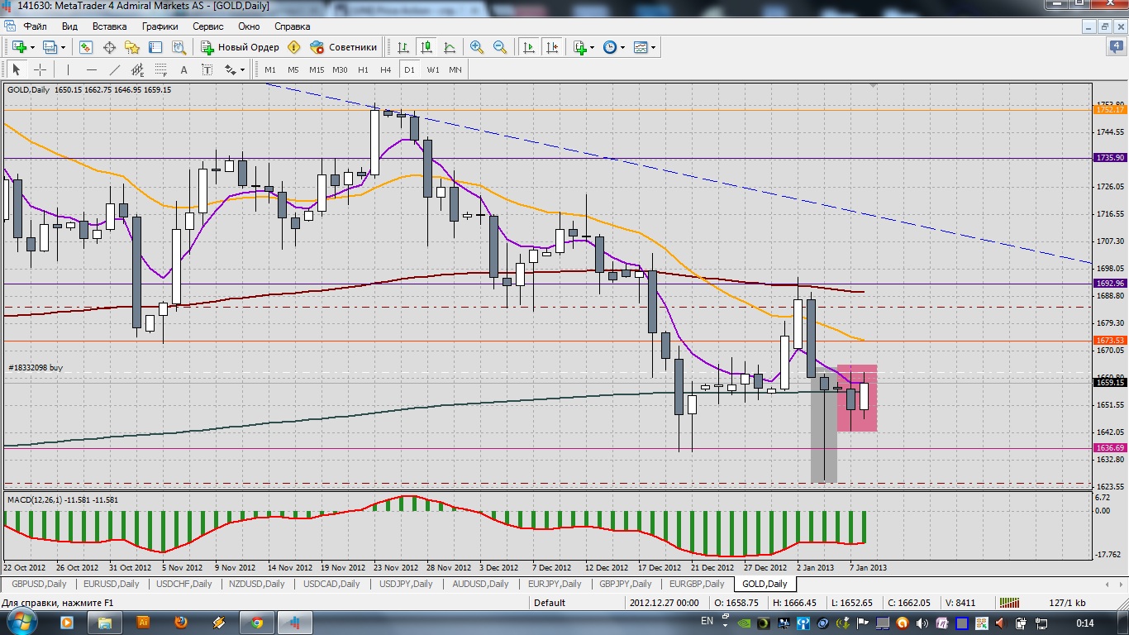The image size is (1129, 635).
Task: Show the Data Window crosshair icon
Action: [x=109, y=47]
